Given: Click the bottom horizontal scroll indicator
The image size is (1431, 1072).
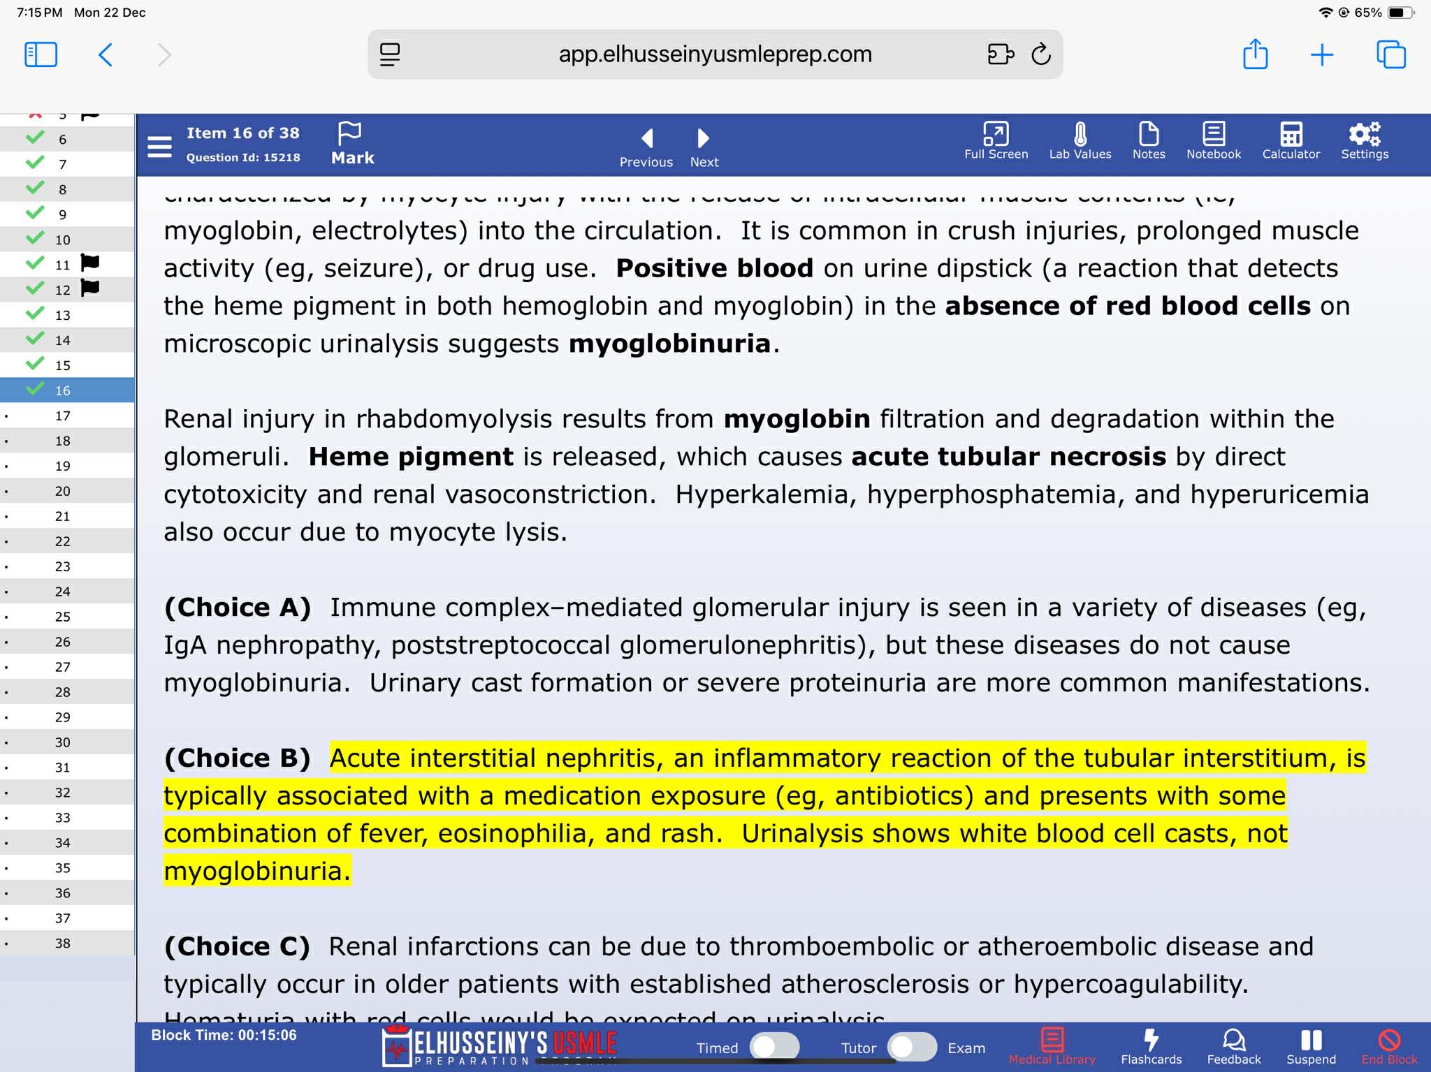Looking at the screenshot, I should pos(715,1062).
